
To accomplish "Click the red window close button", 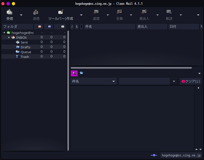I will [3, 4].
